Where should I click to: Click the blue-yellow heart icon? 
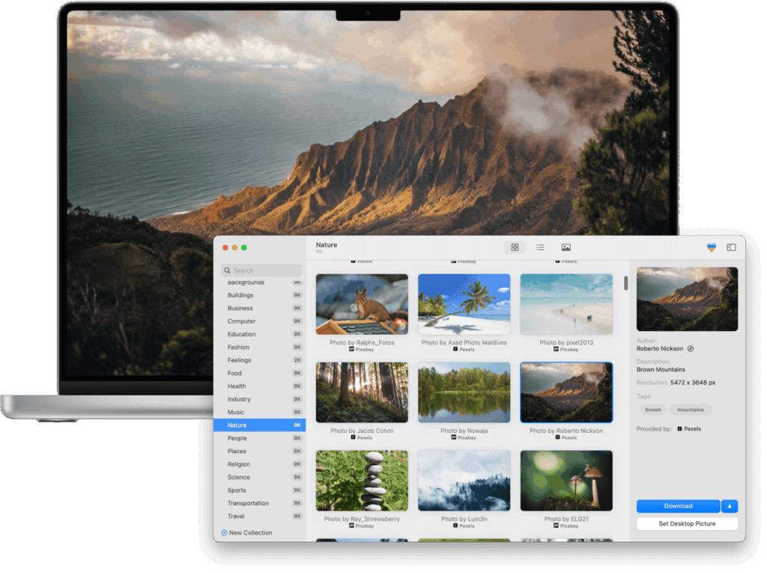coord(711,247)
